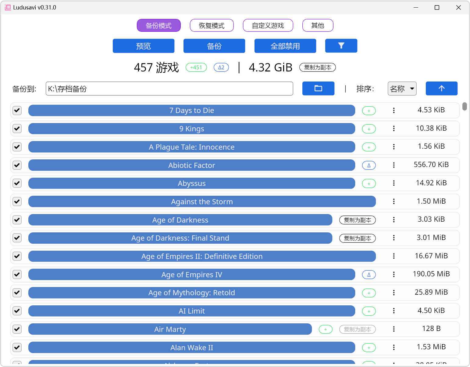
Task: Disable the Abiotic Factor checkbox
Action: [17, 165]
